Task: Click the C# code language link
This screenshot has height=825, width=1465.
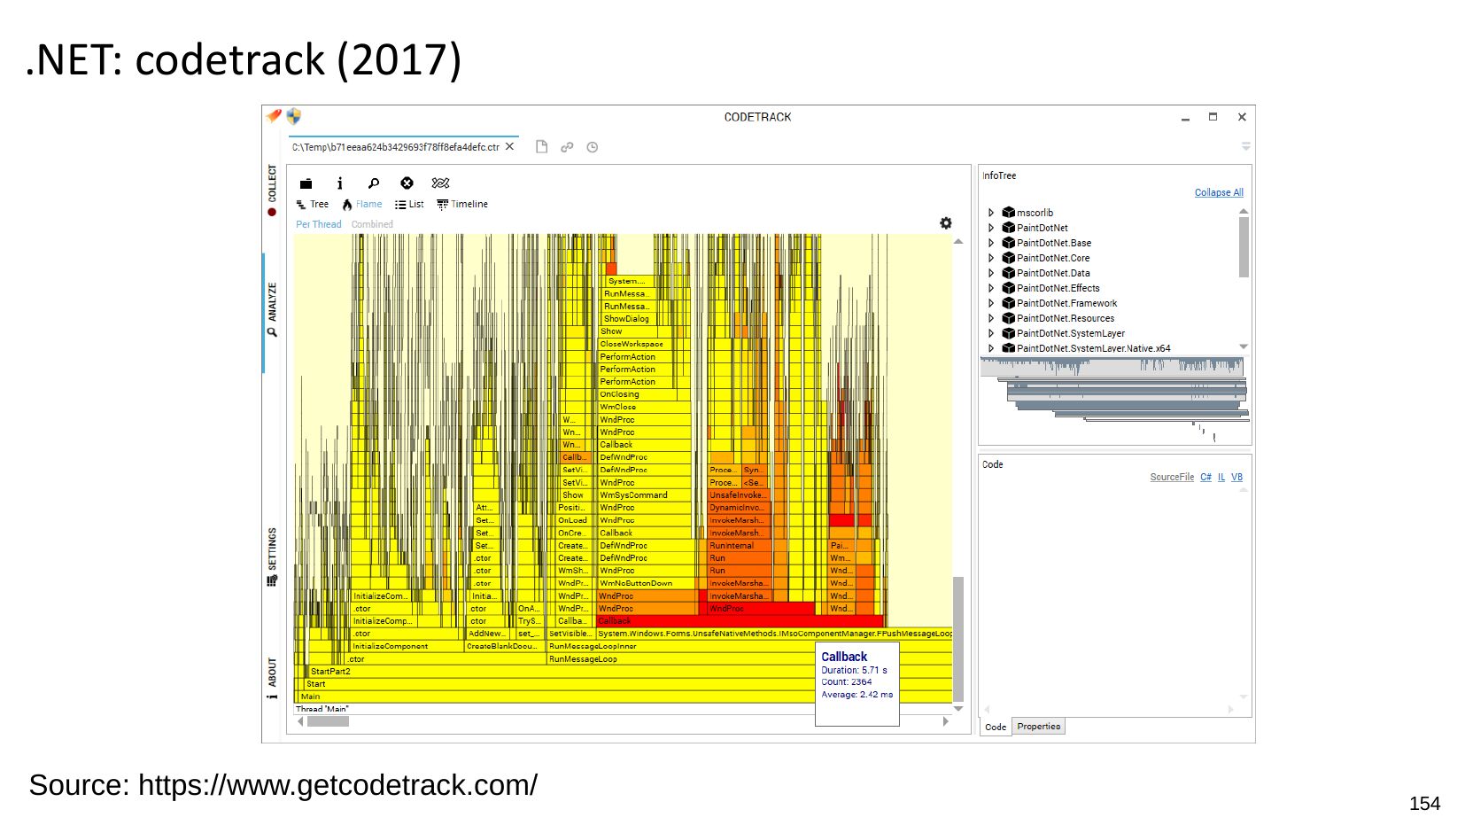Action: click(1205, 477)
